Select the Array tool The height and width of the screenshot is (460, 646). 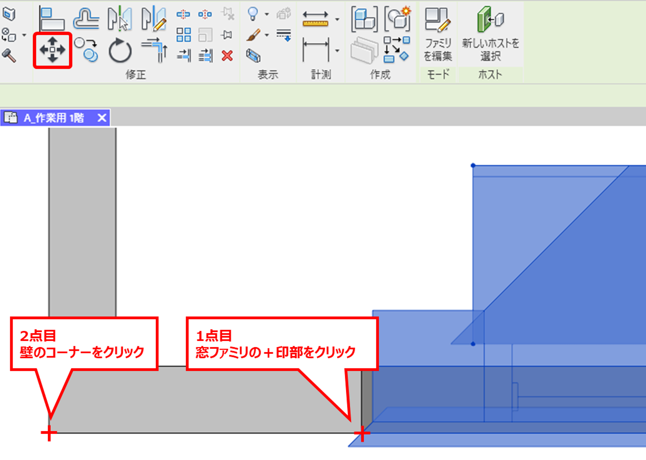pyautogui.click(x=183, y=35)
